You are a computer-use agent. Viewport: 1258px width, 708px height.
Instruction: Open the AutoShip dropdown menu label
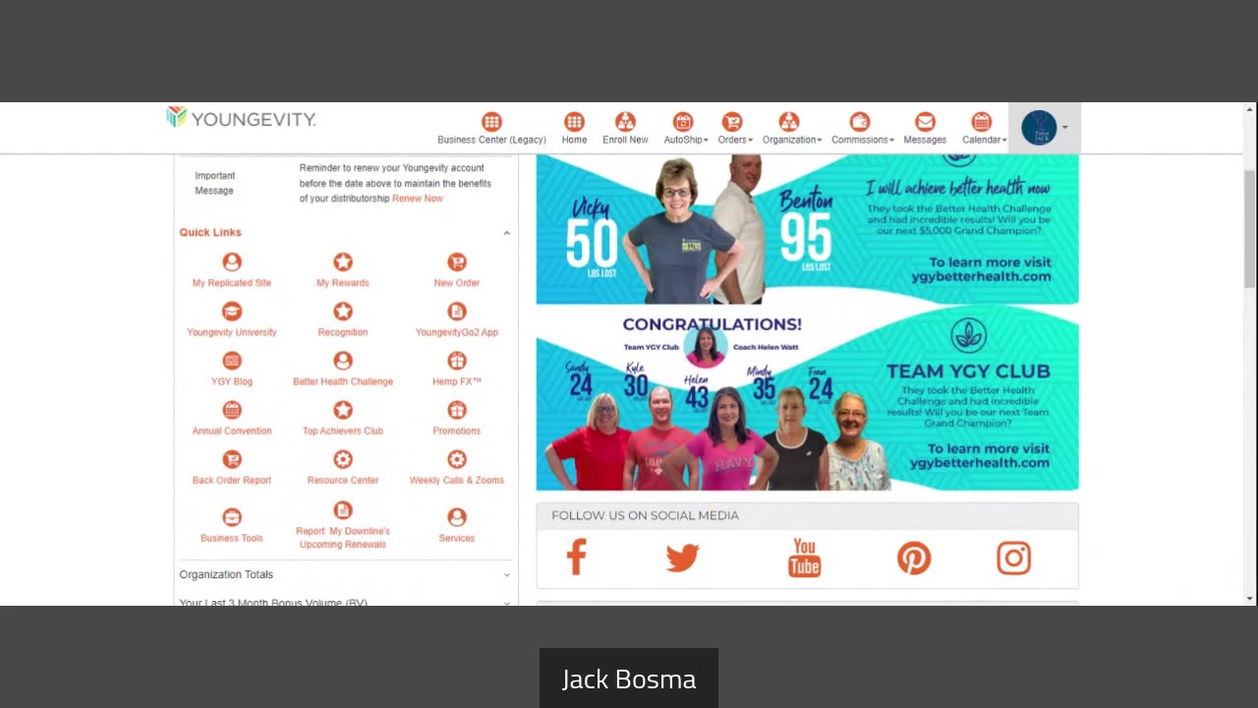[x=685, y=140]
